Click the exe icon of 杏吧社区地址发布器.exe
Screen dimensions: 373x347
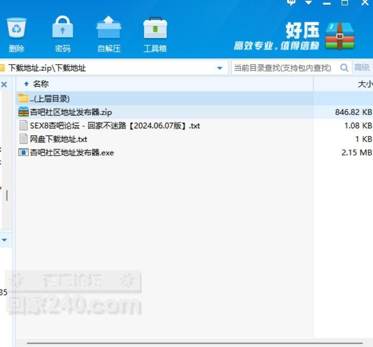(24, 152)
